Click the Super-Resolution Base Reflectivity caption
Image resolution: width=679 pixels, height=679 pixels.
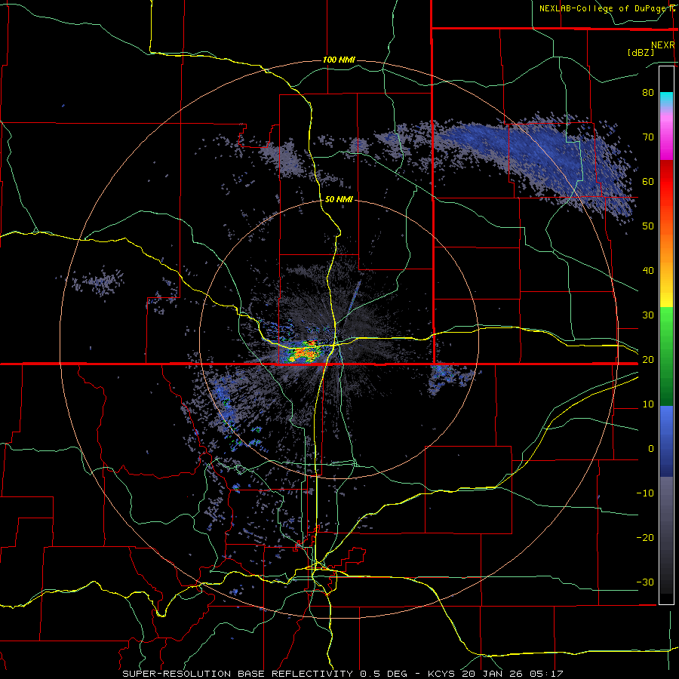pos(343,674)
